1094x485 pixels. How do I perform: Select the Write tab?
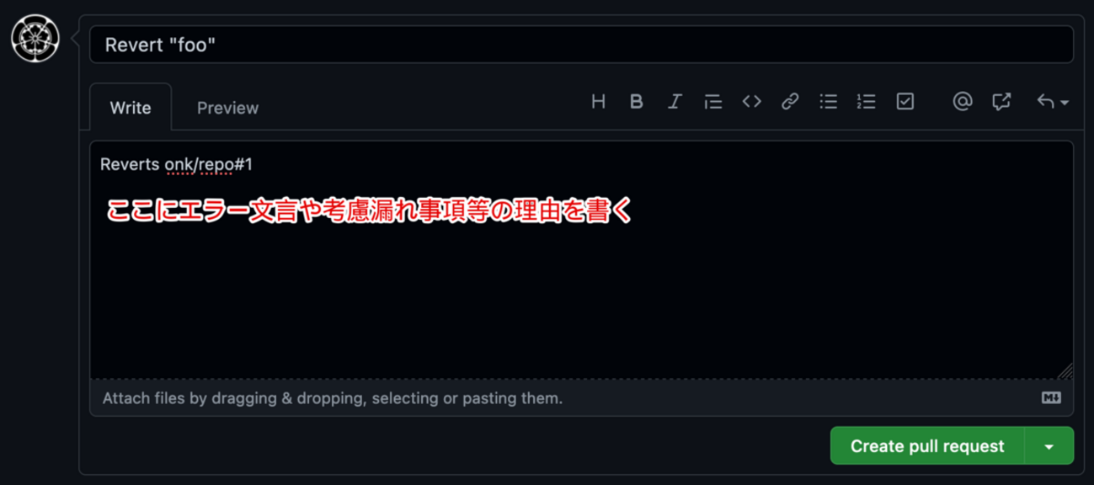[131, 108]
